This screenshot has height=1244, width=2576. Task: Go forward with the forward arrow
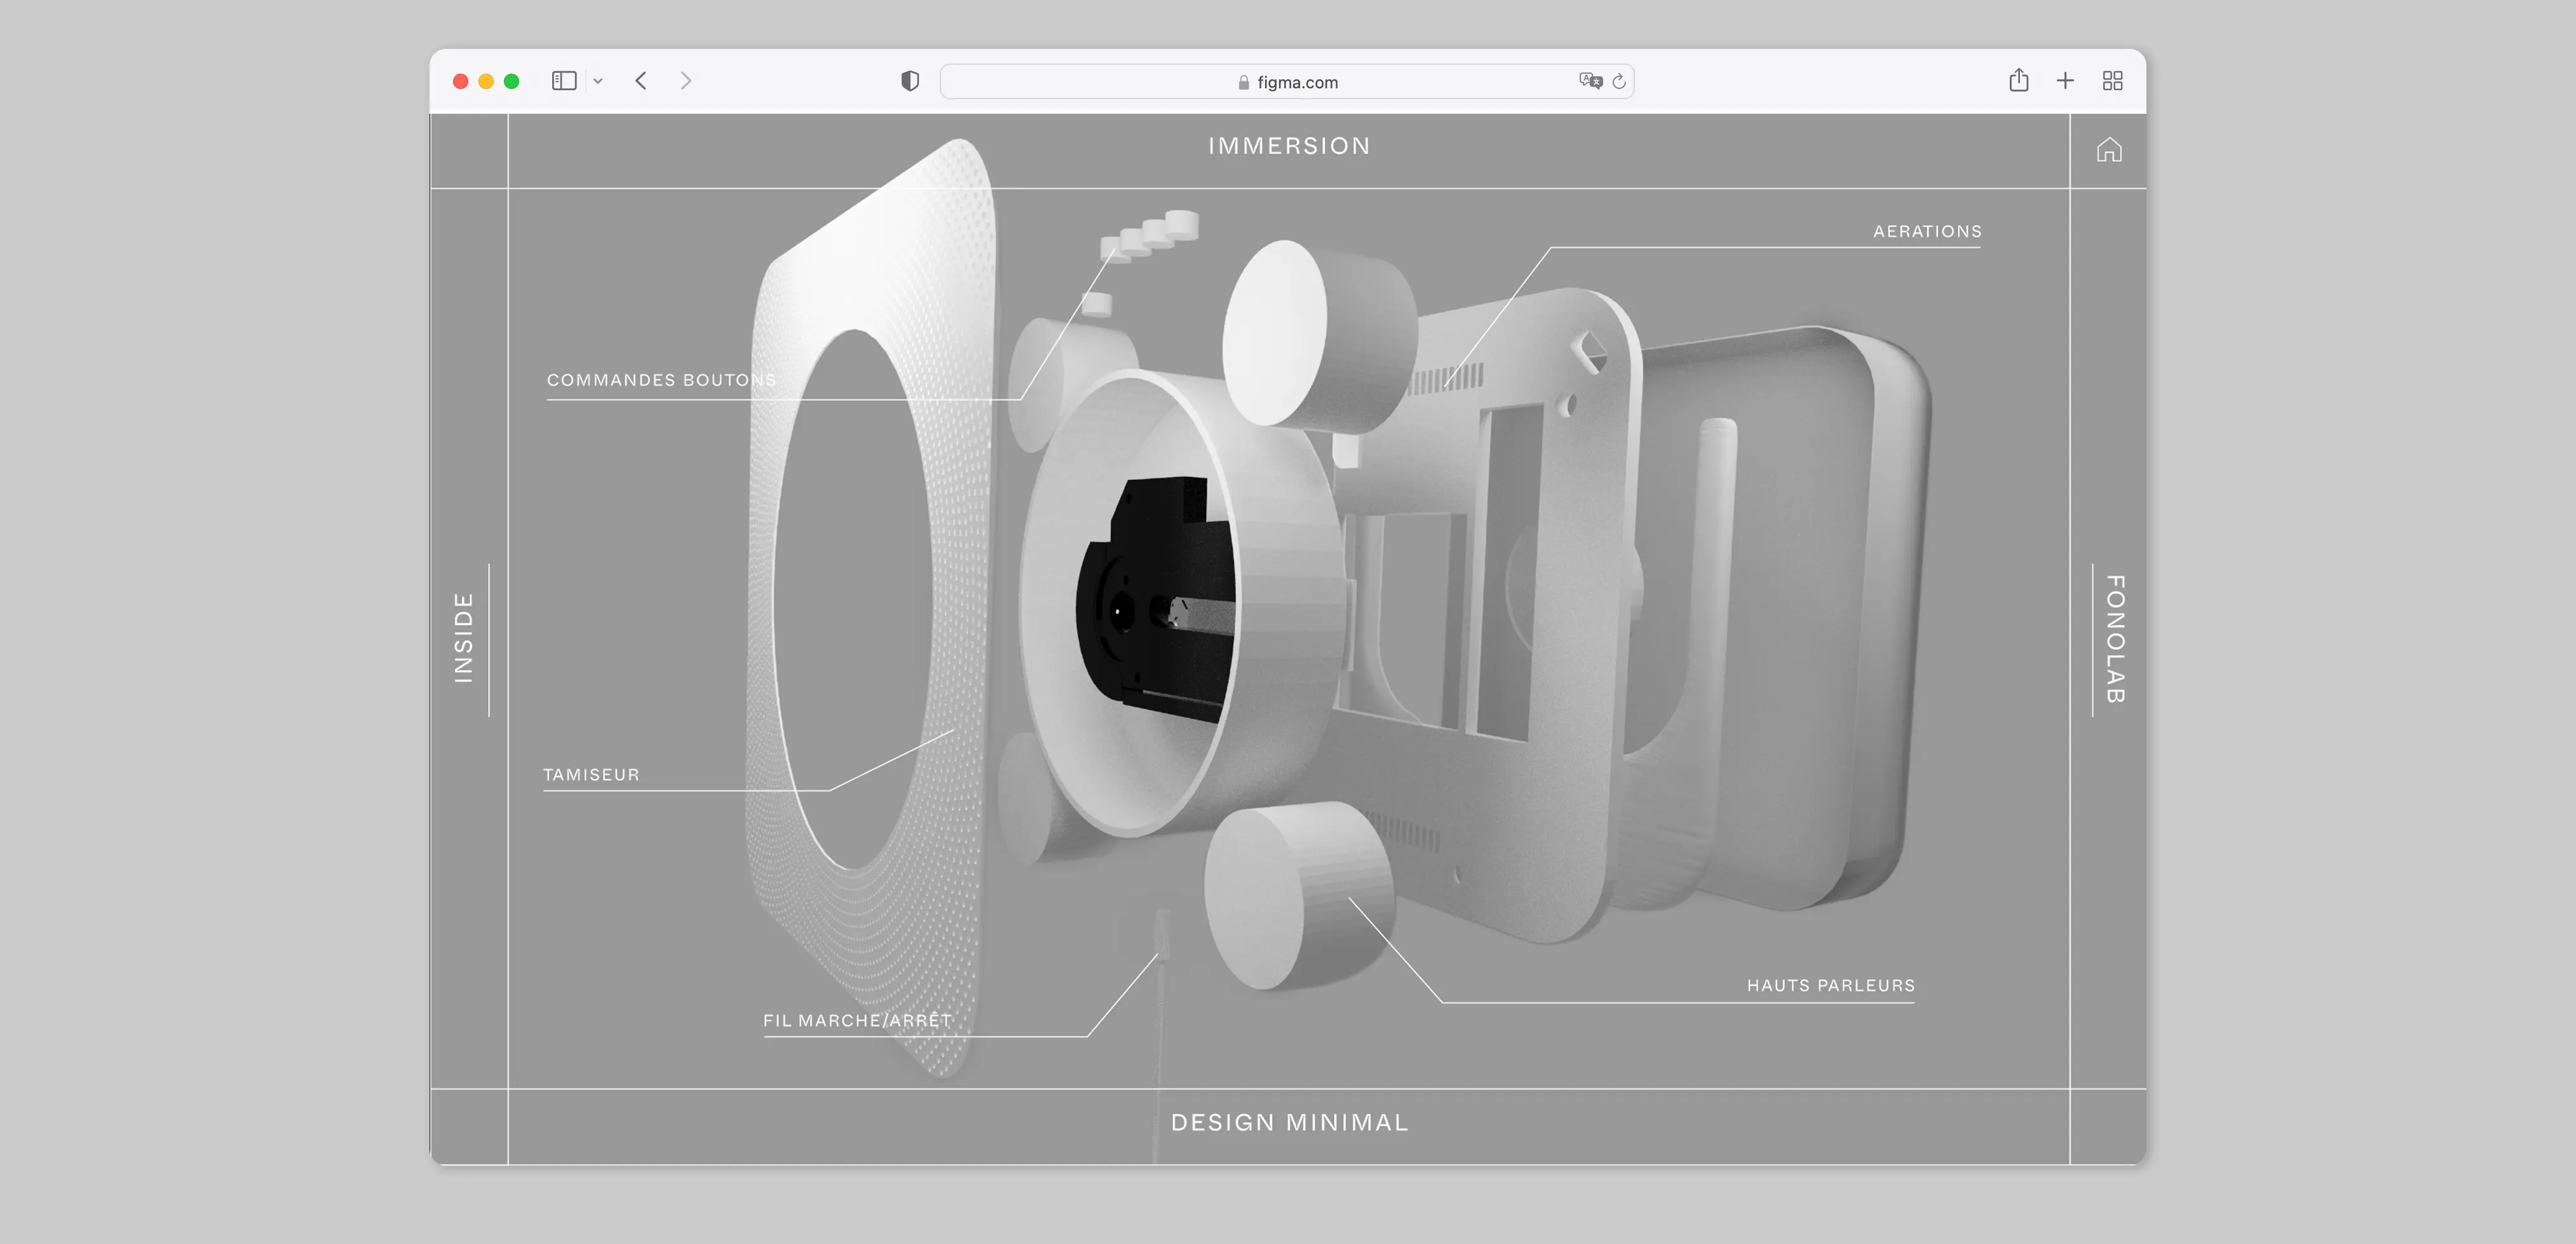[686, 81]
